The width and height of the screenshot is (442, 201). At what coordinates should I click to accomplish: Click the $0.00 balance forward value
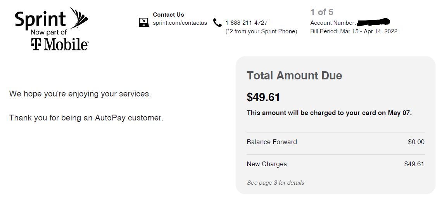(x=416, y=142)
